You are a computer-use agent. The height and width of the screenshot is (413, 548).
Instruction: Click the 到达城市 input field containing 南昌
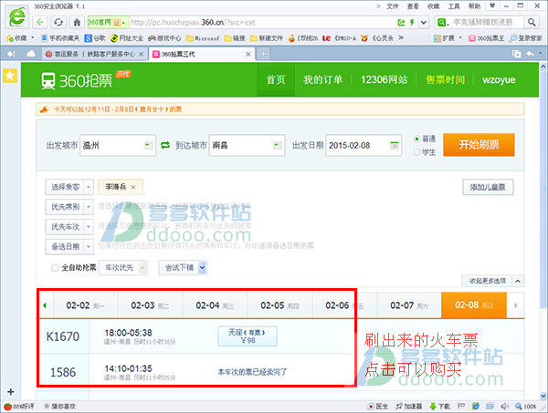click(248, 145)
